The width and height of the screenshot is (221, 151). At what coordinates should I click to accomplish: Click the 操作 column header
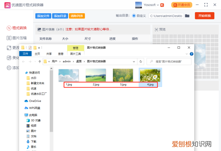(135, 39)
